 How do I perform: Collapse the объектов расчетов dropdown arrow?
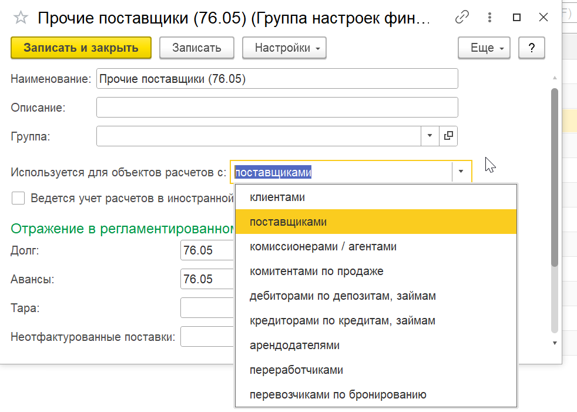coord(461,172)
